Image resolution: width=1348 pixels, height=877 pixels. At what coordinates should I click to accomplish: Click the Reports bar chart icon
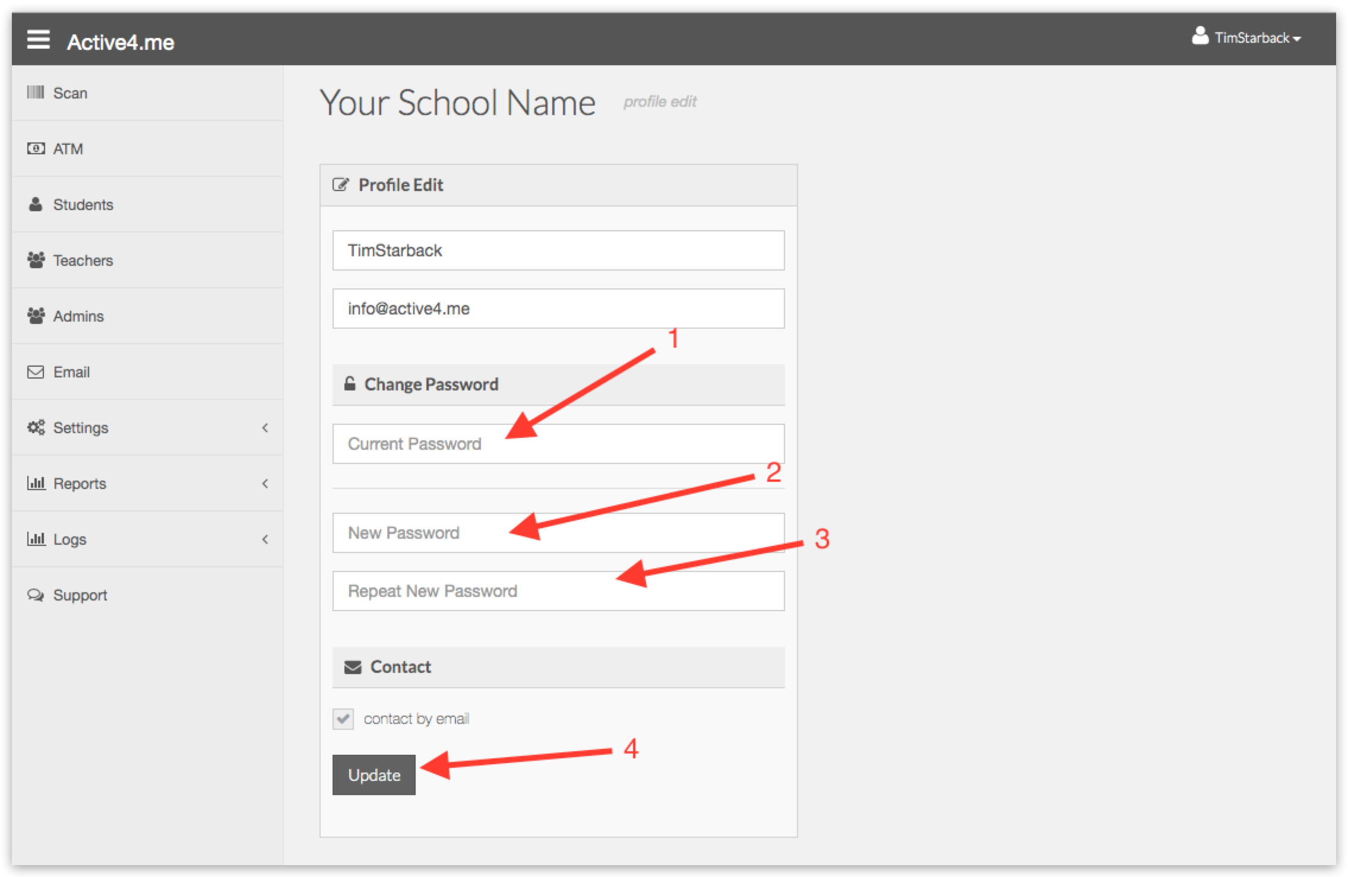[36, 483]
